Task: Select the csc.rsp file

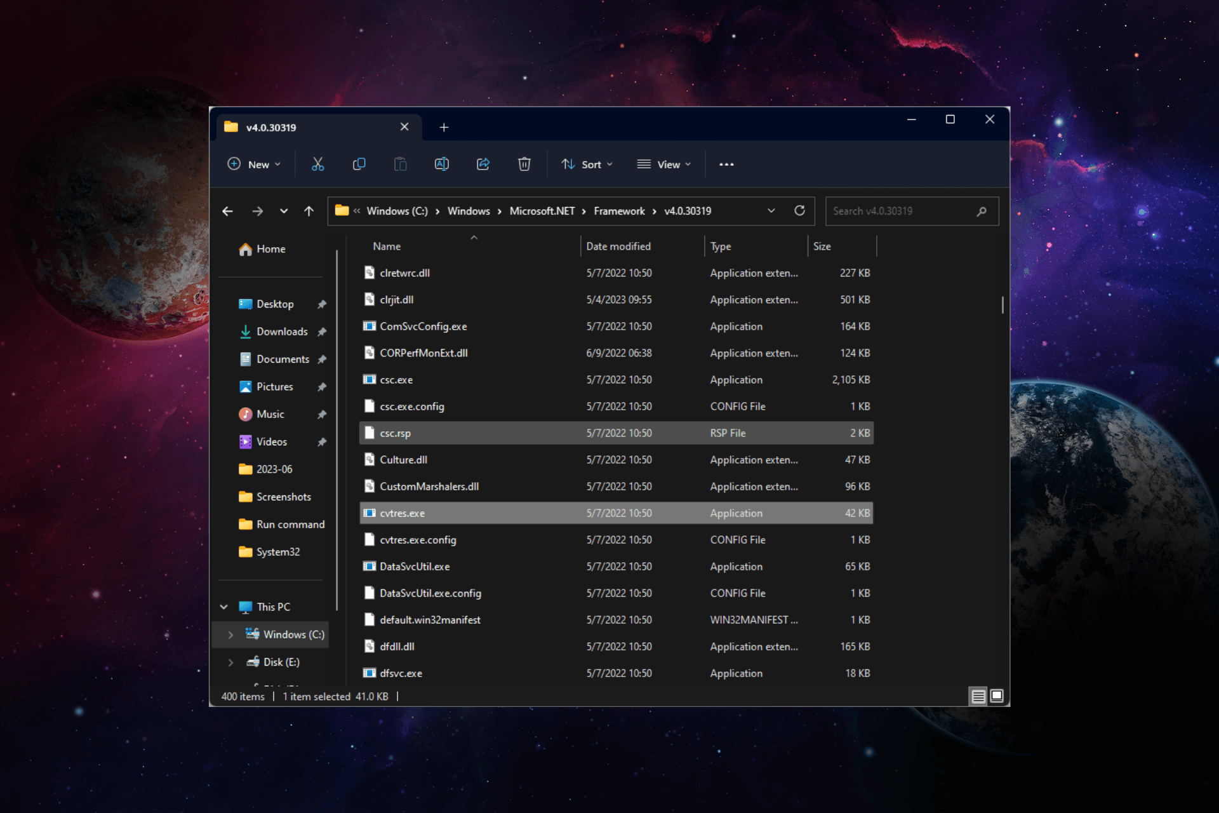Action: (x=616, y=433)
